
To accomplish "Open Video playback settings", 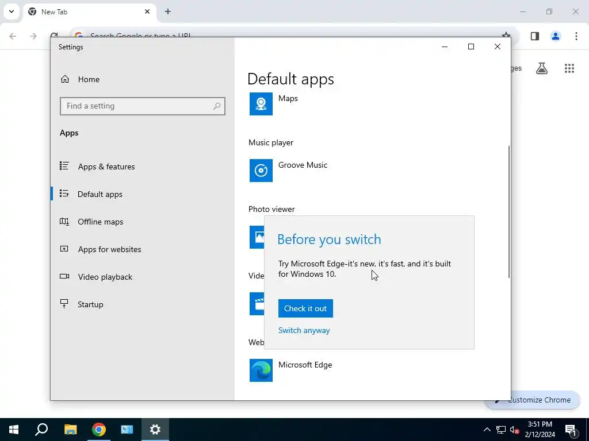I will click(96, 277).
